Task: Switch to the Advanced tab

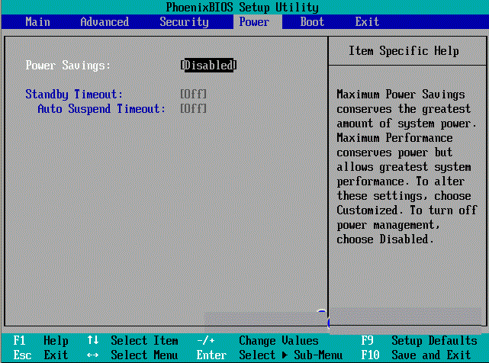Action: tap(105, 22)
